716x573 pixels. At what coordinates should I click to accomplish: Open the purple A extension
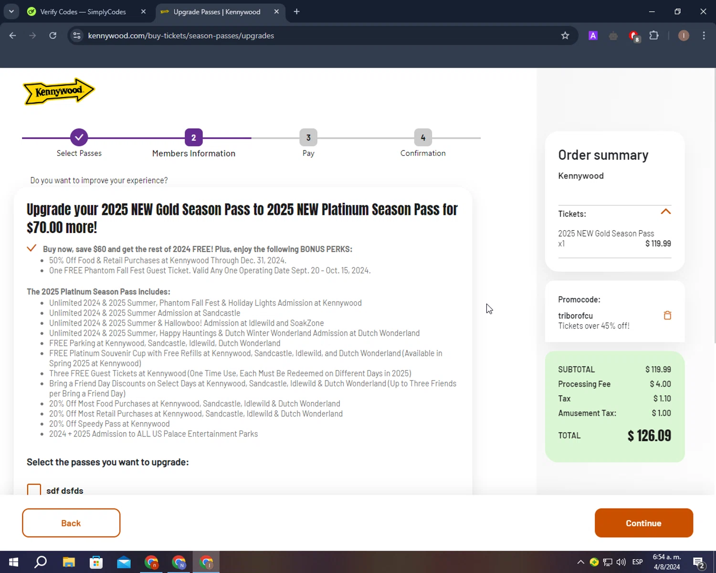pos(593,35)
